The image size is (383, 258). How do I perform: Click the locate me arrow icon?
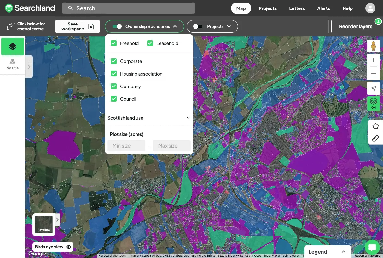[374, 89]
